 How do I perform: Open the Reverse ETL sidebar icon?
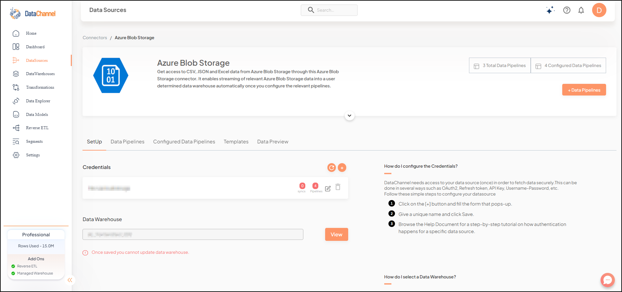pos(16,128)
